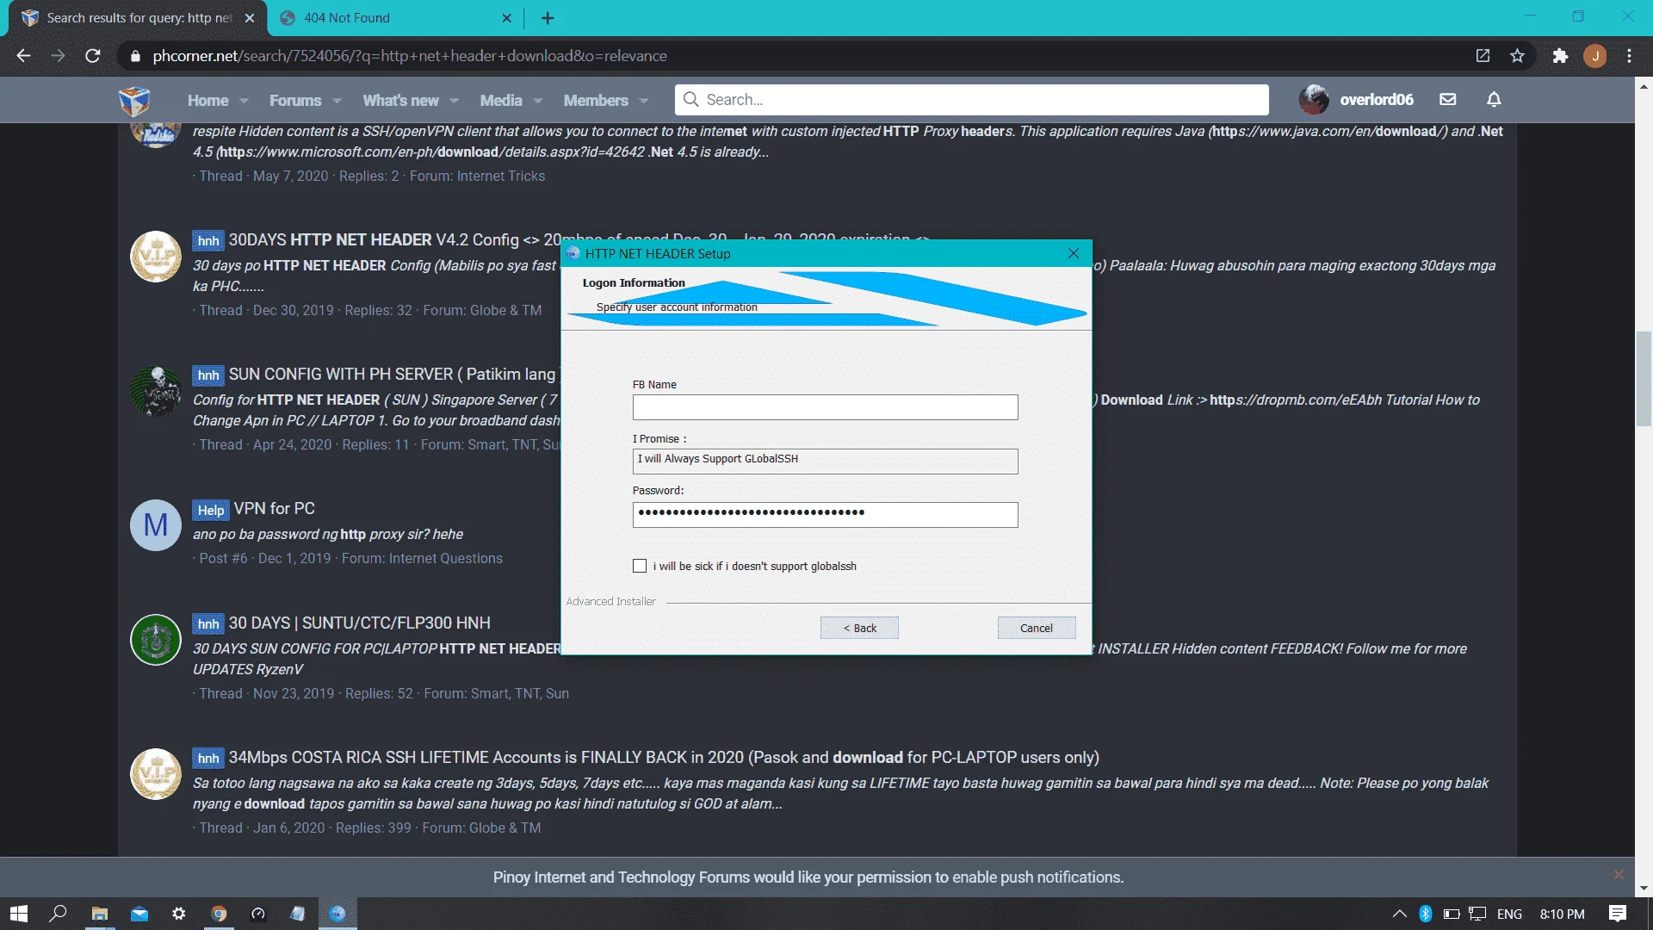Viewport: 1653px width, 930px height.
Task: Click the browser address bar URL
Action: click(410, 56)
